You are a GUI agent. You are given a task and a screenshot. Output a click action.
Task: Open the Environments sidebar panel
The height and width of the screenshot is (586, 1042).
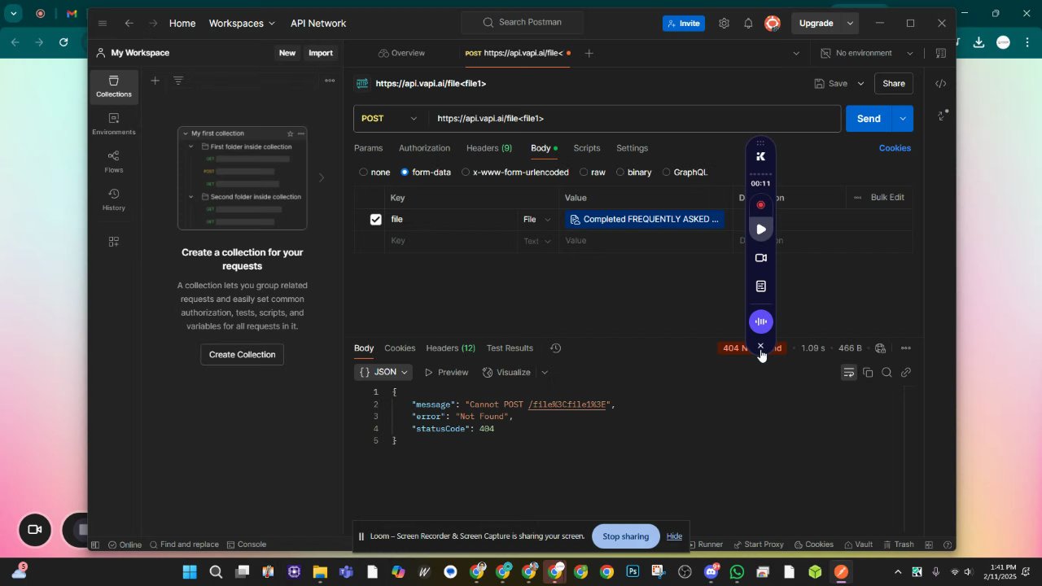[x=113, y=124]
